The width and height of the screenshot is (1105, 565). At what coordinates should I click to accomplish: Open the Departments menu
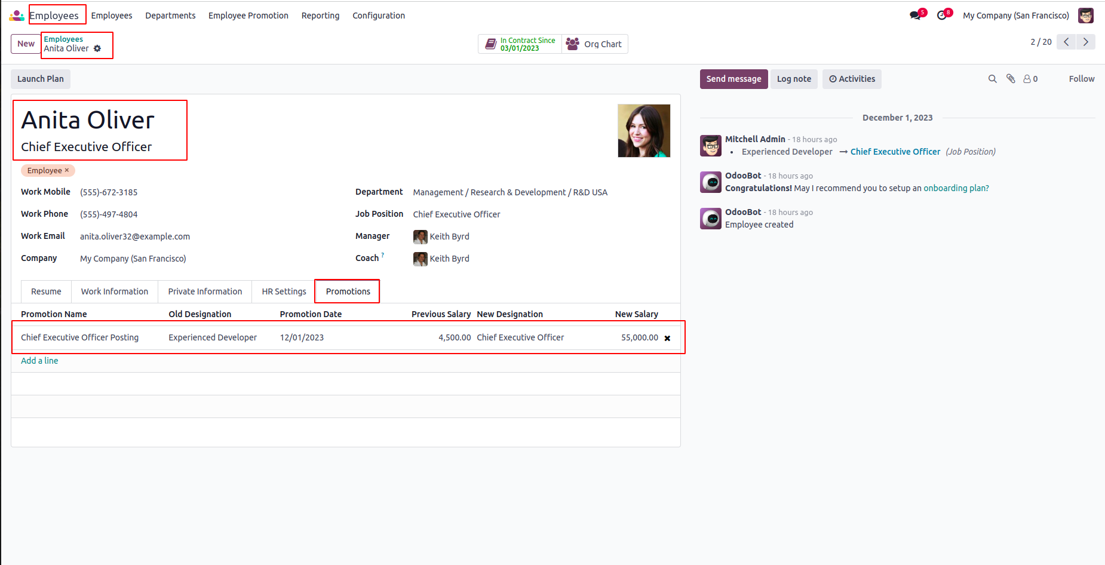[170, 16]
